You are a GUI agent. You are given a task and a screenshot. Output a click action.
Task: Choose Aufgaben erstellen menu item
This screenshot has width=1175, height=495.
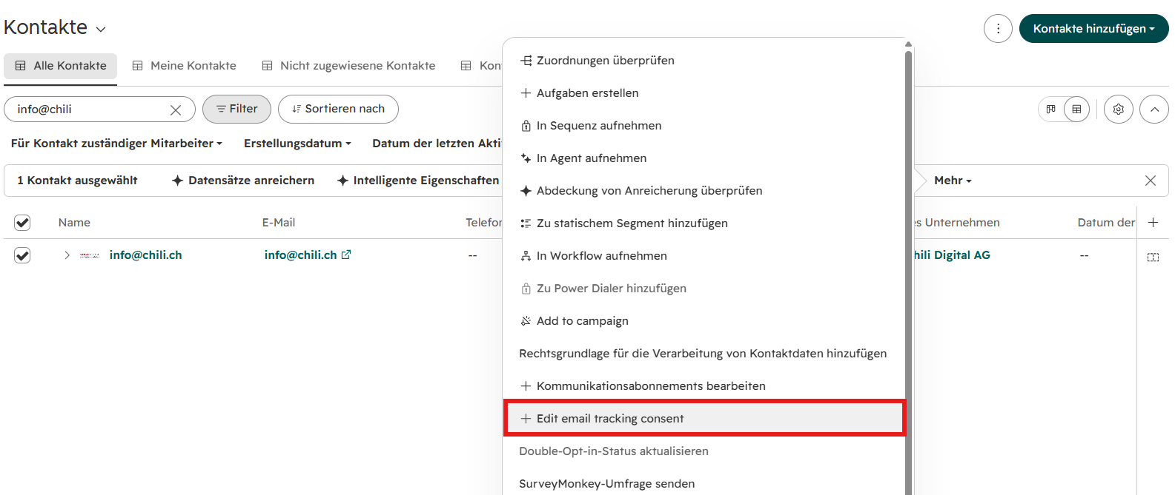click(x=704, y=93)
